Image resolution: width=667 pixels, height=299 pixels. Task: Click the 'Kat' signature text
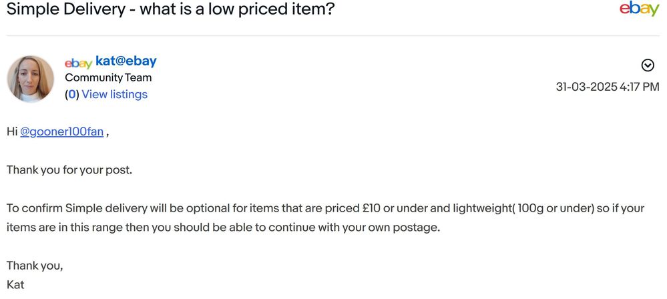[15, 284]
